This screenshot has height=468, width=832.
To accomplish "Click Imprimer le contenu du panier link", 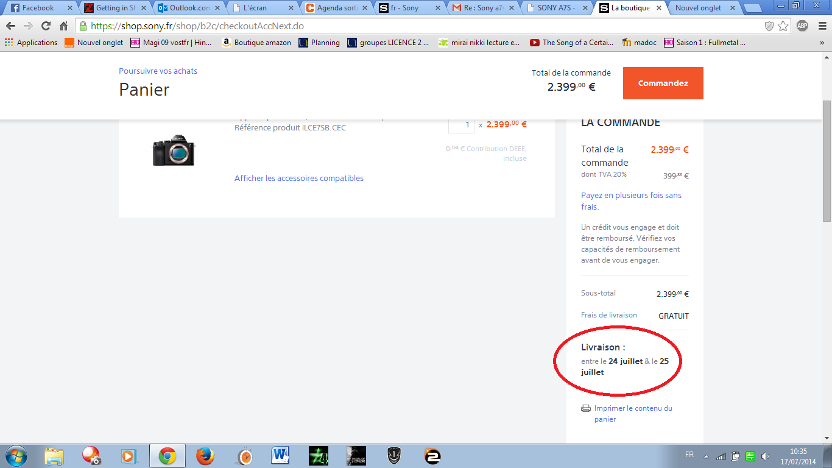I will (633, 414).
